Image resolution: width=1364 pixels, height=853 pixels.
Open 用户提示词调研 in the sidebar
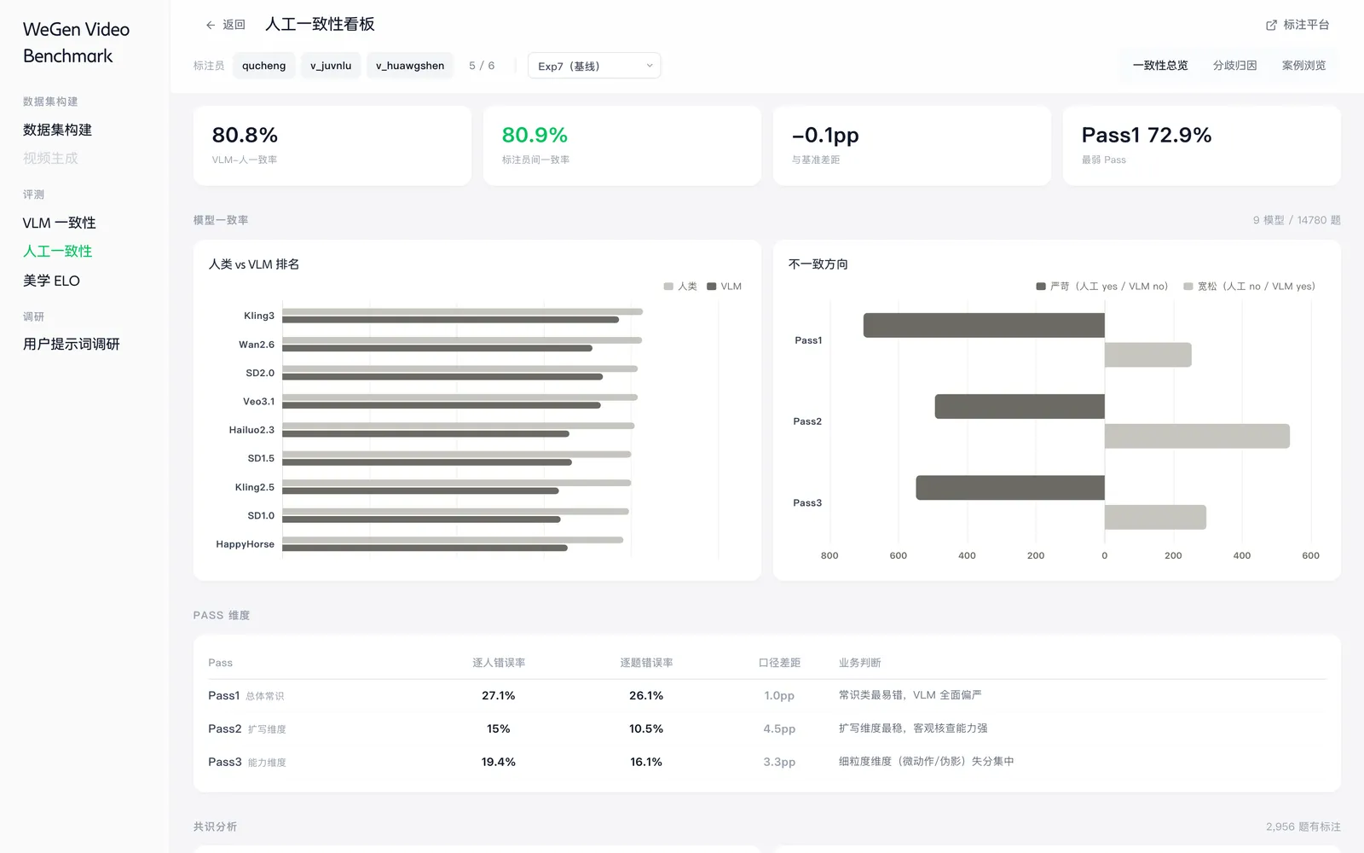point(72,344)
